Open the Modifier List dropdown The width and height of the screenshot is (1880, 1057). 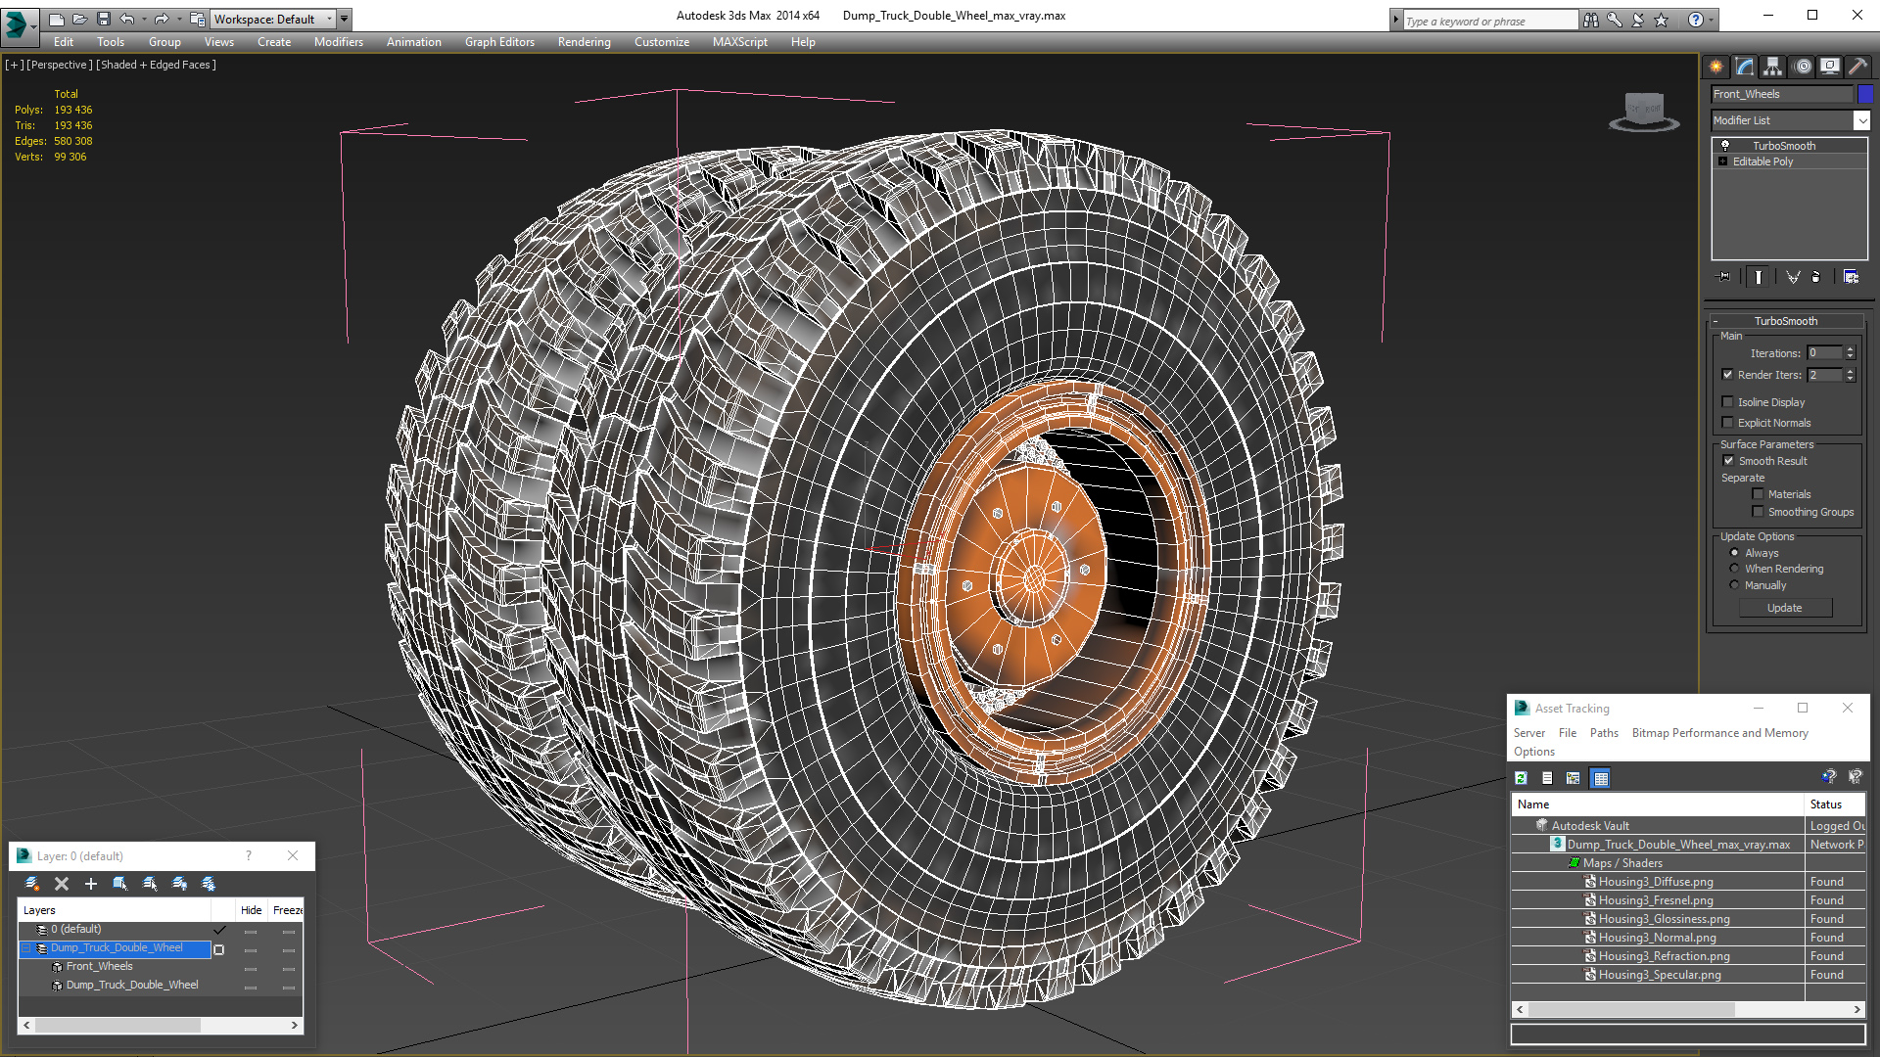point(1860,120)
